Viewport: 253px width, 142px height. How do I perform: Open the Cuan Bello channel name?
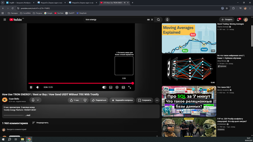[14, 99]
